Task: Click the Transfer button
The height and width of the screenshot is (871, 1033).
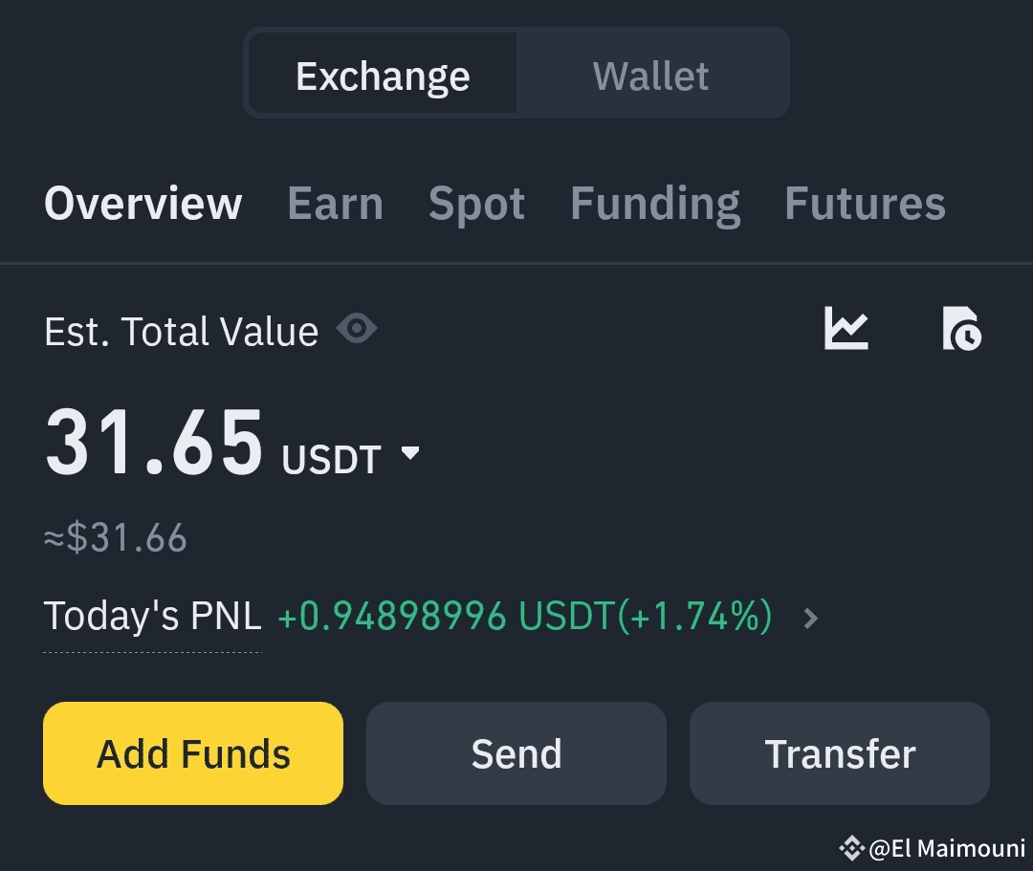Action: (840, 753)
